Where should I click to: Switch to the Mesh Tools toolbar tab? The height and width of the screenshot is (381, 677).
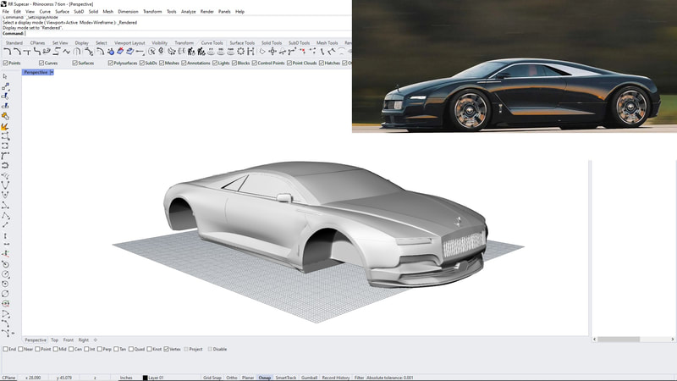[x=327, y=42]
